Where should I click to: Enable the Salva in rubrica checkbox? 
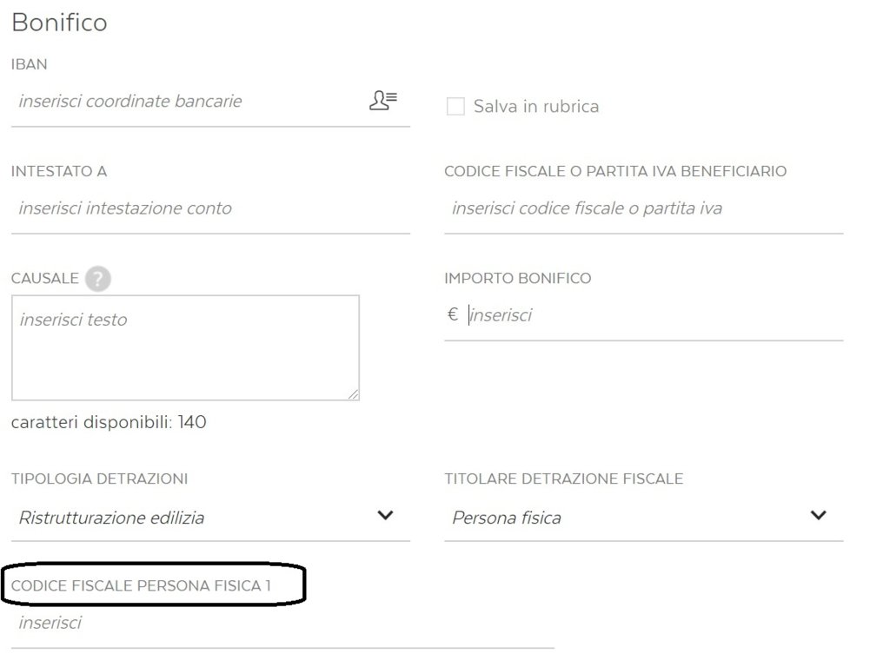455,106
